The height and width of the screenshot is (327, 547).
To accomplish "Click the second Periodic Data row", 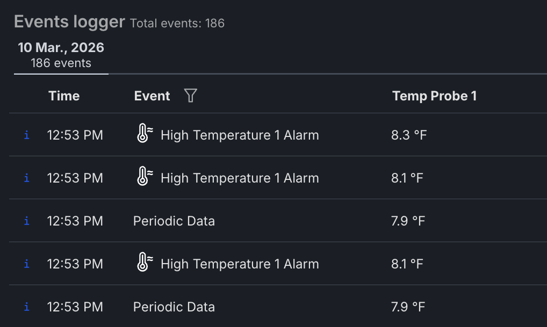I will click(174, 307).
